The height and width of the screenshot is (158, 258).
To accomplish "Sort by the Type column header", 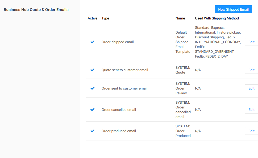I will (105, 18).
